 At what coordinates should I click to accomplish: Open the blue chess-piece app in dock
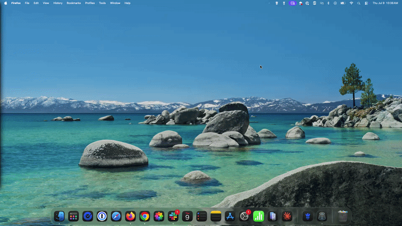(308, 216)
